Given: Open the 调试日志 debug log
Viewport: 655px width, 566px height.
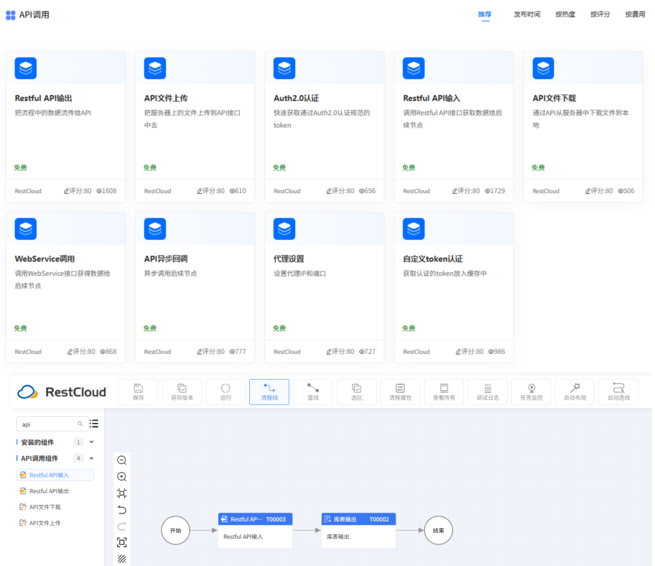Looking at the screenshot, I should point(488,392).
